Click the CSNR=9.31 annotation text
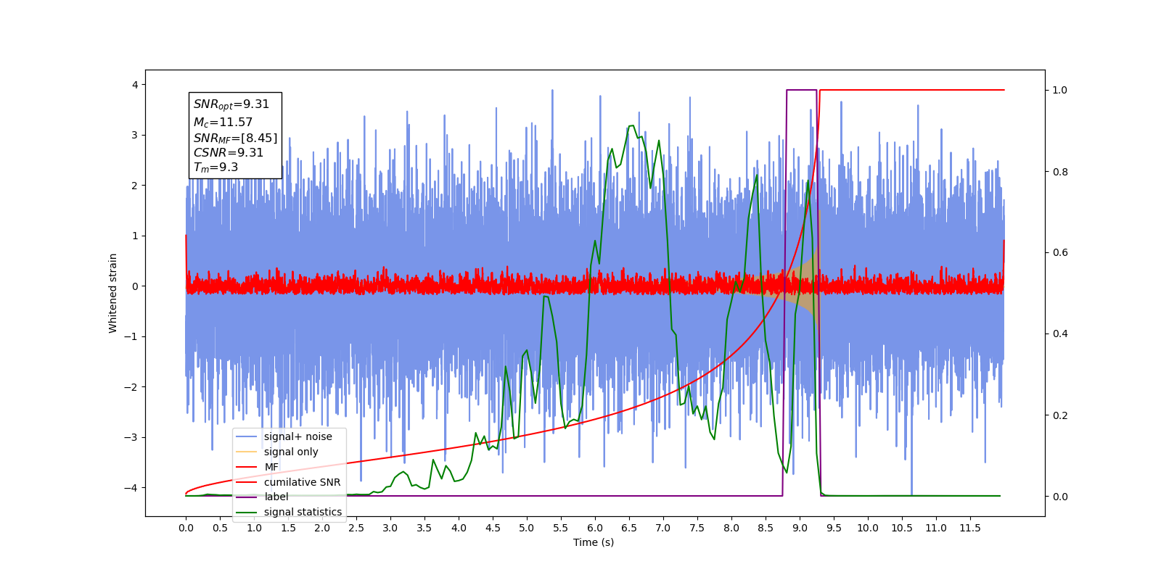The width and height of the screenshot is (1161, 580). (228, 152)
